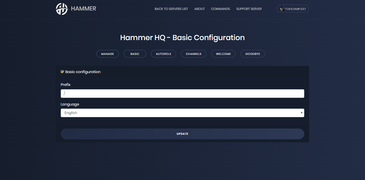Screen dimensions: 365x180
Task: Select the Basic tab
Action: pyautogui.click(x=135, y=54)
